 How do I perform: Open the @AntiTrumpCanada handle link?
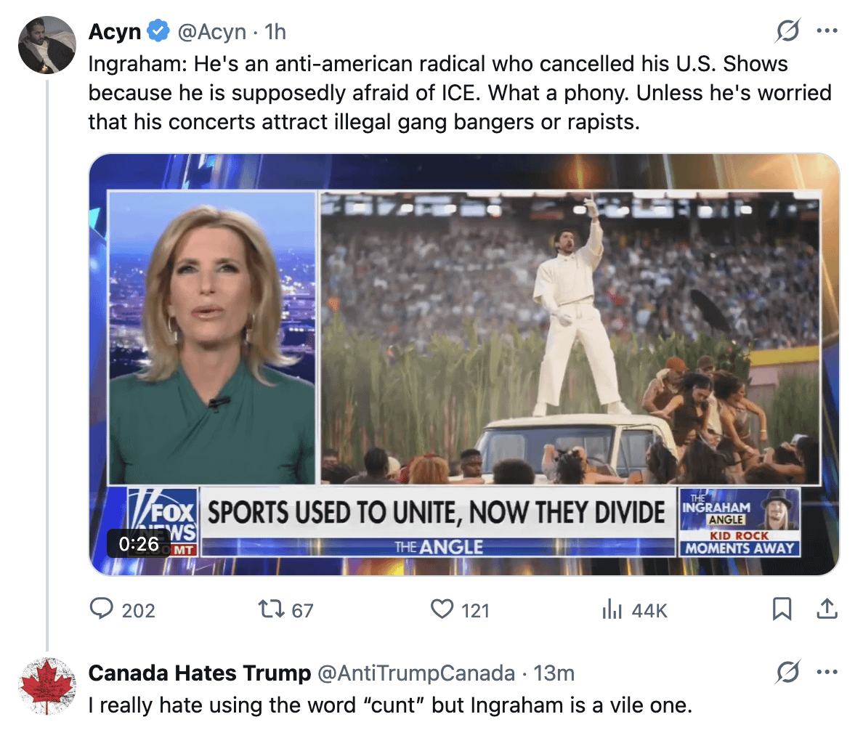(416, 673)
